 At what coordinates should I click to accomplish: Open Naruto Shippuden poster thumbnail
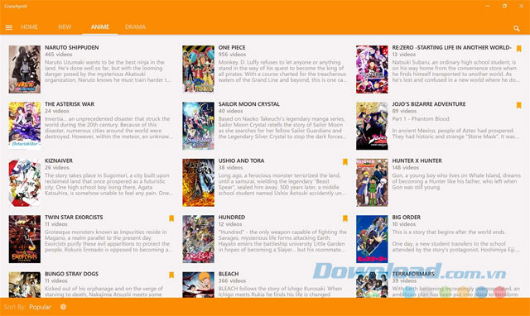click(25, 69)
